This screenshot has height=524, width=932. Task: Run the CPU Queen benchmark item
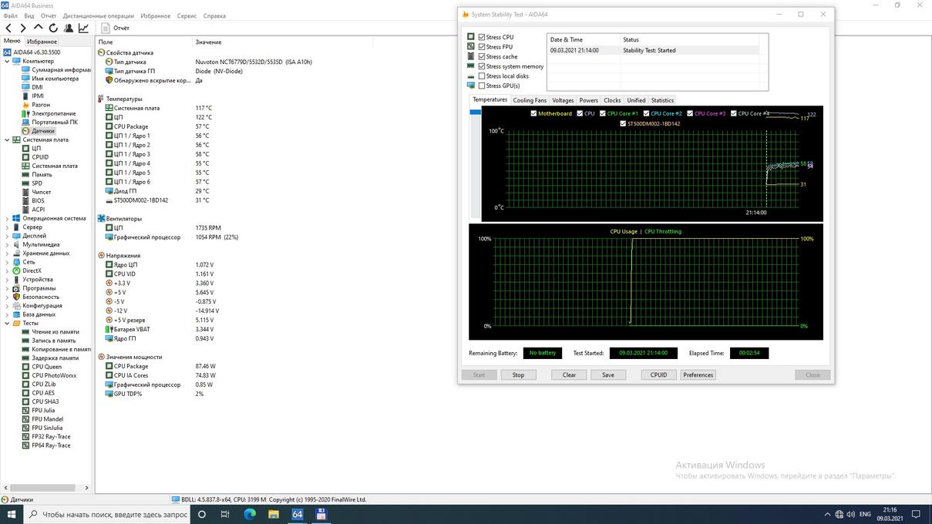(x=46, y=367)
